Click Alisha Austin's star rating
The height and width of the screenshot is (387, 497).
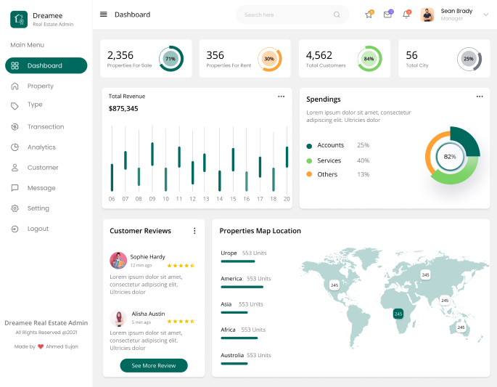(181, 322)
